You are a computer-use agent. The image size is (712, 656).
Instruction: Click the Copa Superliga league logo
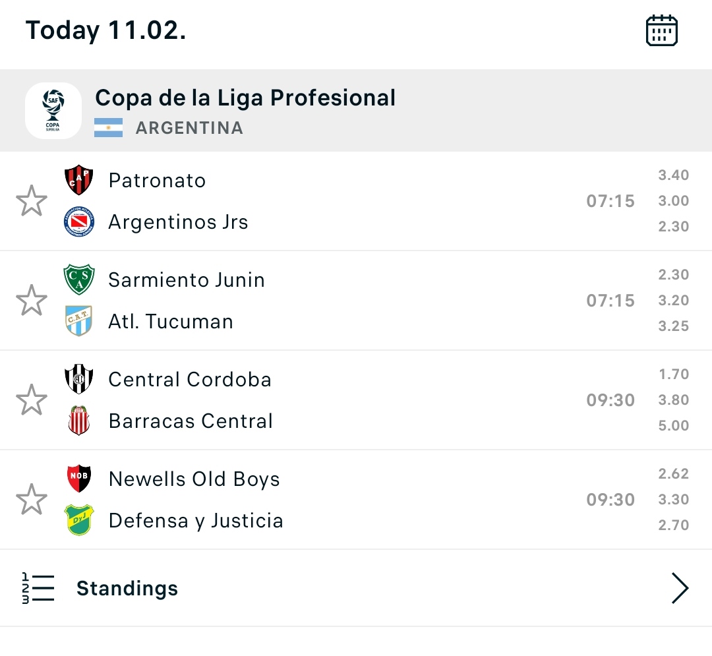pos(53,110)
